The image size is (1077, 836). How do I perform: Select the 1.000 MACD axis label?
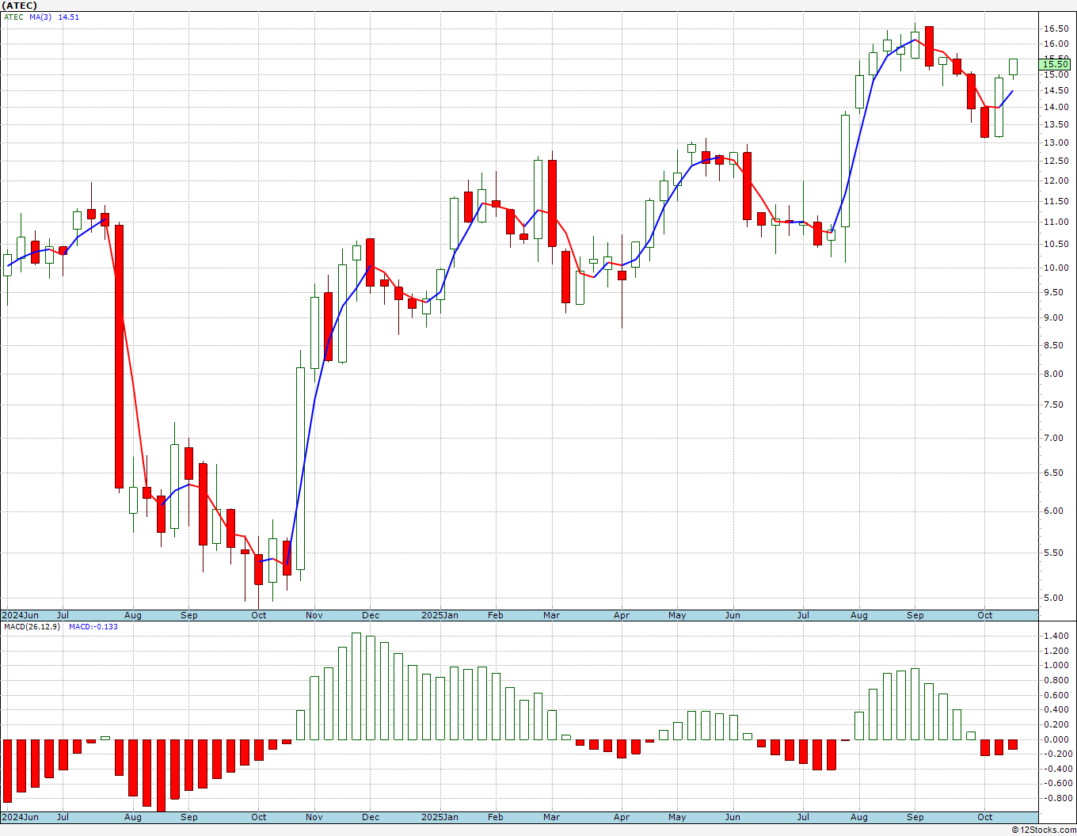coord(1057,666)
